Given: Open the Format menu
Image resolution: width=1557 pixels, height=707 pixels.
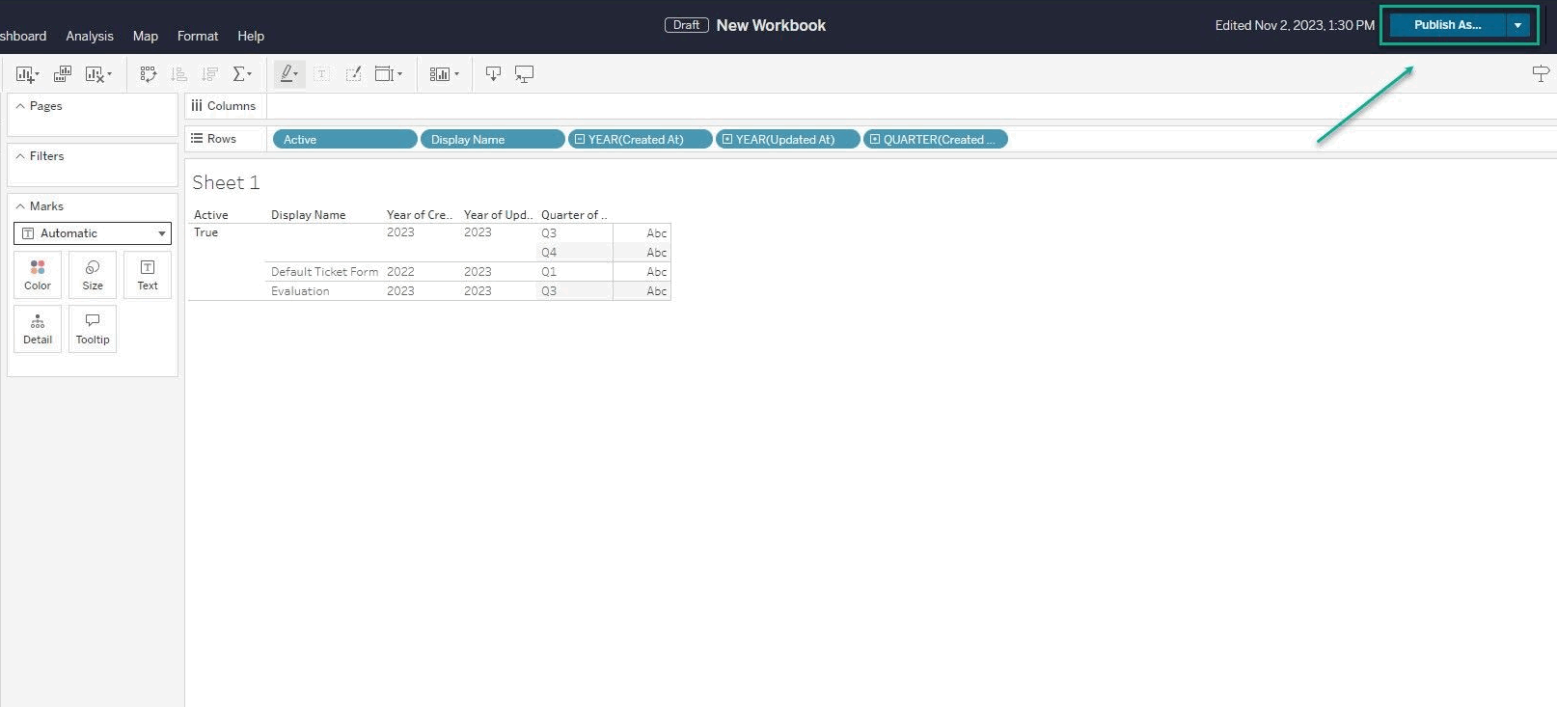Looking at the screenshot, I should click(x=198, y=36).
